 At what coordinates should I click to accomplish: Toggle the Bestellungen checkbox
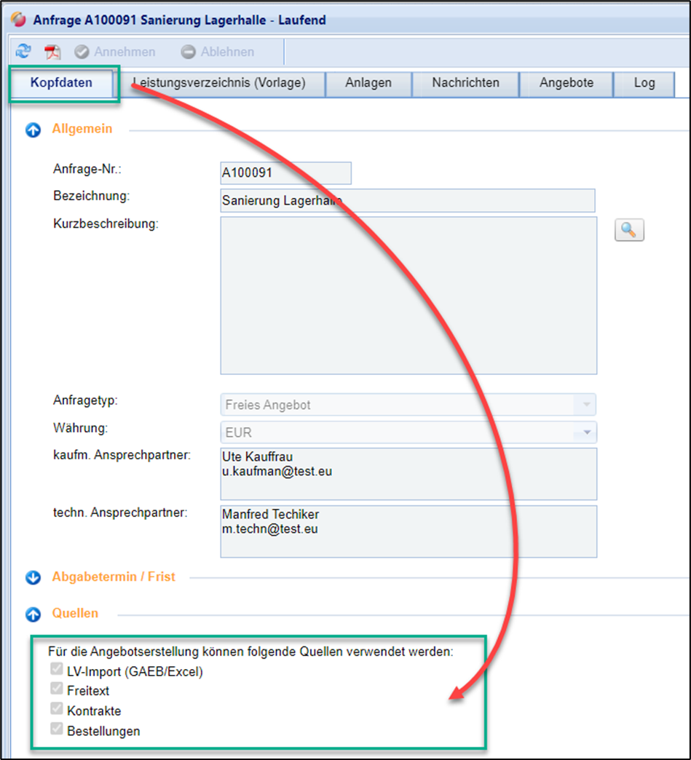(56, 729)
